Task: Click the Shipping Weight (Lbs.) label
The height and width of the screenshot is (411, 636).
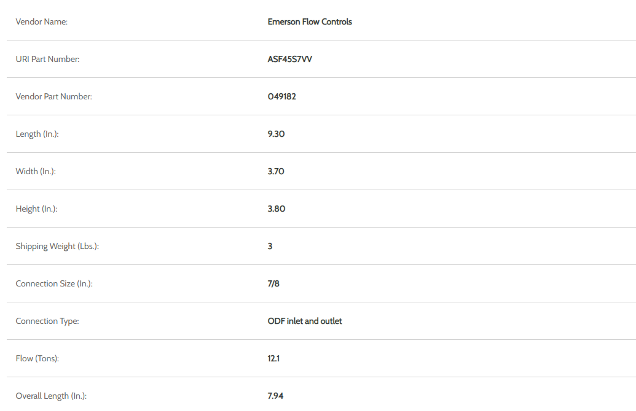Action: tap(57, 247)
